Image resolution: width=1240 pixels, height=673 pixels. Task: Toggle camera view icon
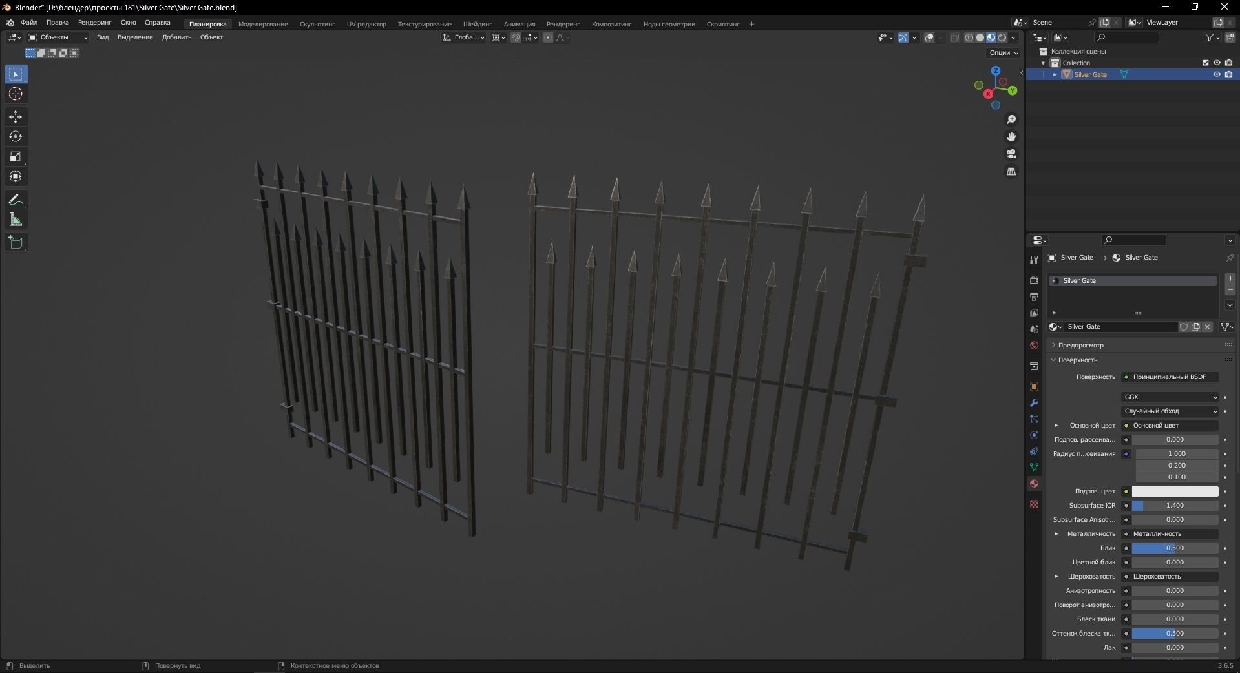pyautogui.click(x=1011, y=154)
